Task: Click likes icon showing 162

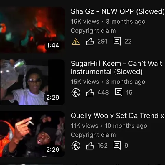Action: pos(90,146)
